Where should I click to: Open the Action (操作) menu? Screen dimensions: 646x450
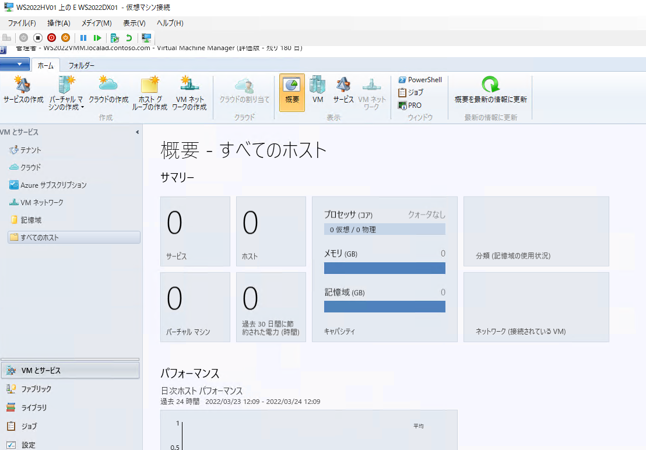[59, 23]
